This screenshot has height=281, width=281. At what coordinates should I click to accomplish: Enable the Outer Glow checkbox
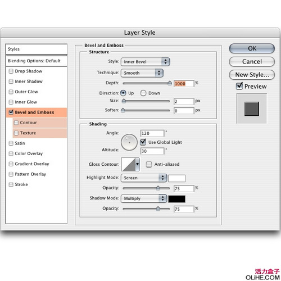tap(11, 92)
